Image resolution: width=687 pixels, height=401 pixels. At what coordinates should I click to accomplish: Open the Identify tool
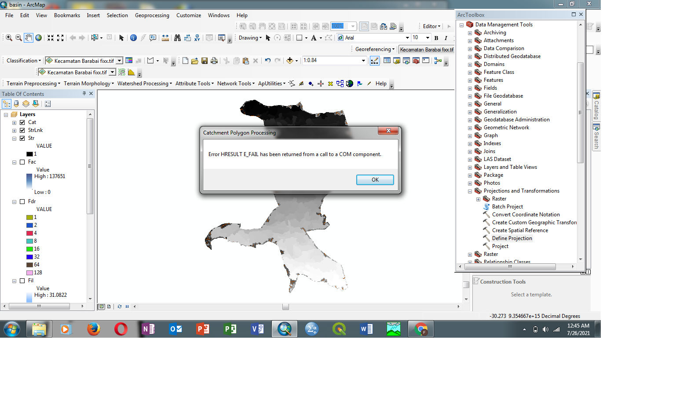(x=133, y=38)
